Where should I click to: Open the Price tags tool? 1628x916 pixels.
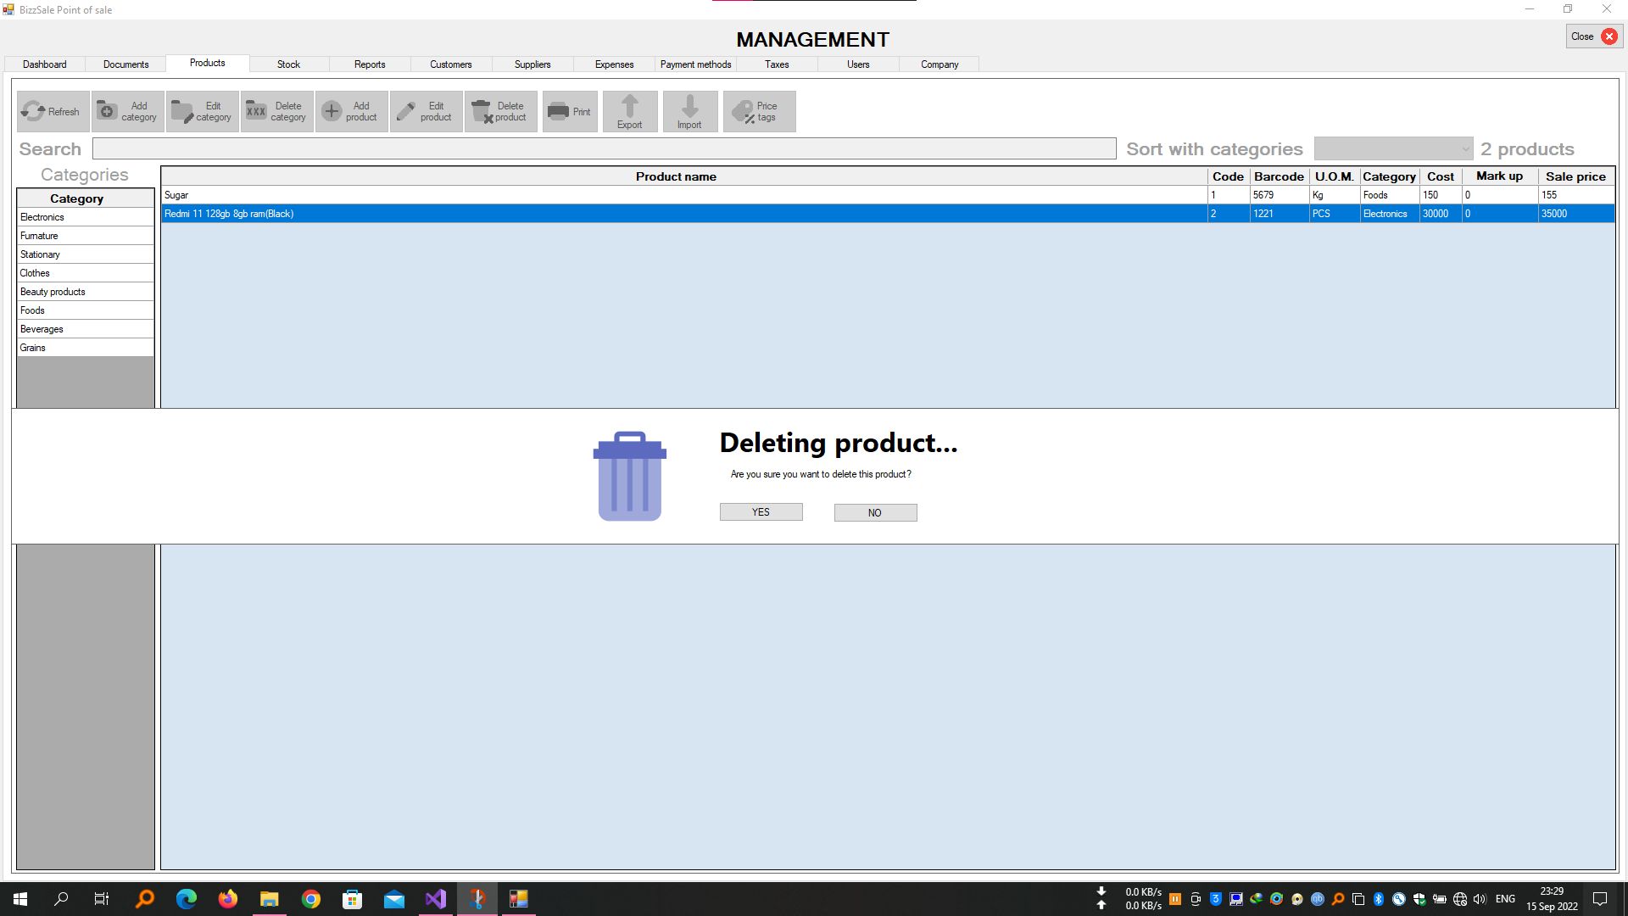click(x=759, y=111)
